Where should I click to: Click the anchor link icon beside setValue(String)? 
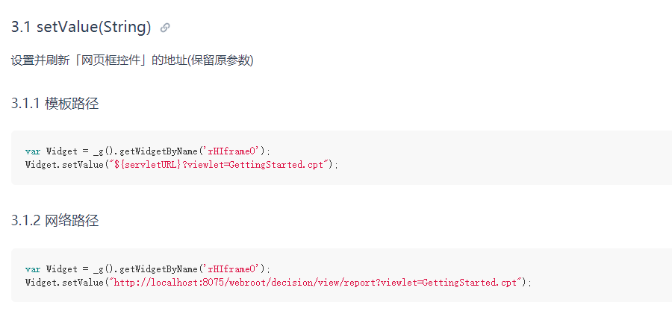(165, 28)
